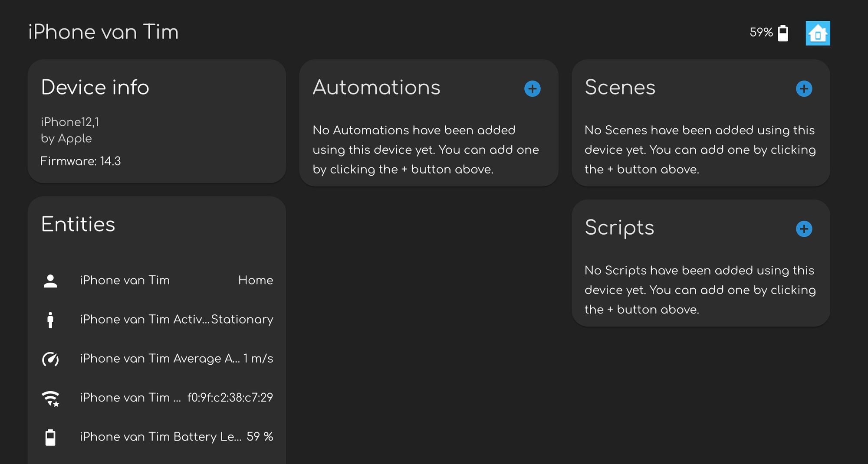Add a new script with plus button

point(804,229)
